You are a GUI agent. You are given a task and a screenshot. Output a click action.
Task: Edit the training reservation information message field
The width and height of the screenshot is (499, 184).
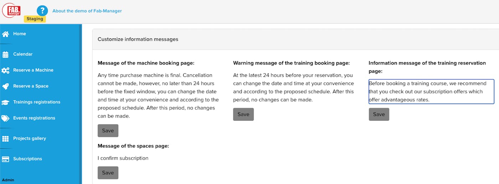431,91
